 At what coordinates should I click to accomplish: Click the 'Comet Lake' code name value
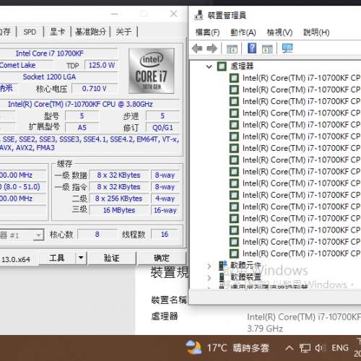pos(26,65)
